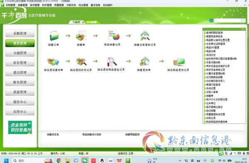
Task: Select 质量管理 in the left sidebar
Action: tap(20, 92)
